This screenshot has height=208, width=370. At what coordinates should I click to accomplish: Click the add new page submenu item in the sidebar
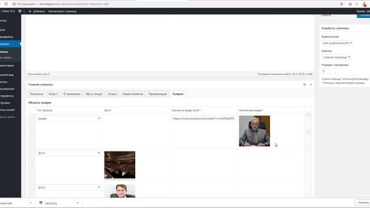[6, 58]
